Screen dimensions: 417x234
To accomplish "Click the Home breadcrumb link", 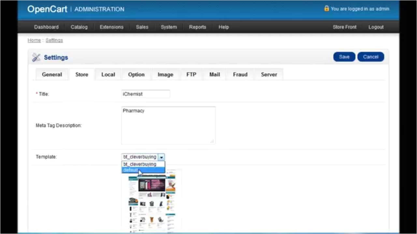I will pos(34,40).
